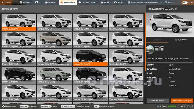Viewport: 194px width, 109px height.
Task: Select the Innova 2.7 Saudi (A/T) card
Action: (x=90, y=93)
